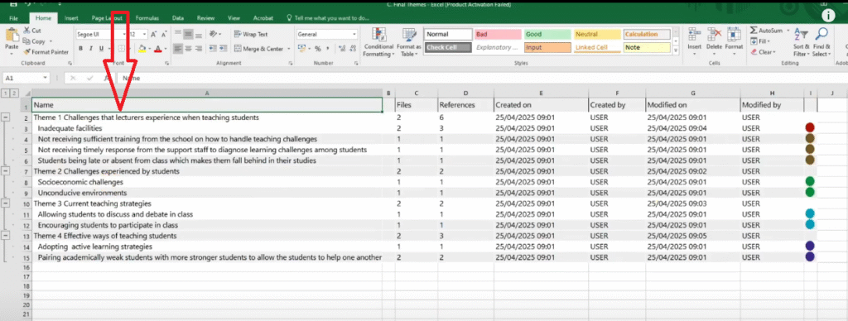Open the text Orientation tool
This screenshot has height=321, width=848.
point(214,34)
